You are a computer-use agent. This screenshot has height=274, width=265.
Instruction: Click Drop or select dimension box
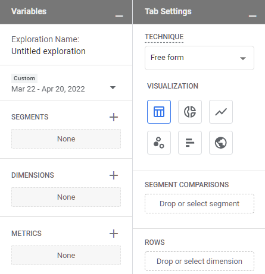[x=199, y=262]
